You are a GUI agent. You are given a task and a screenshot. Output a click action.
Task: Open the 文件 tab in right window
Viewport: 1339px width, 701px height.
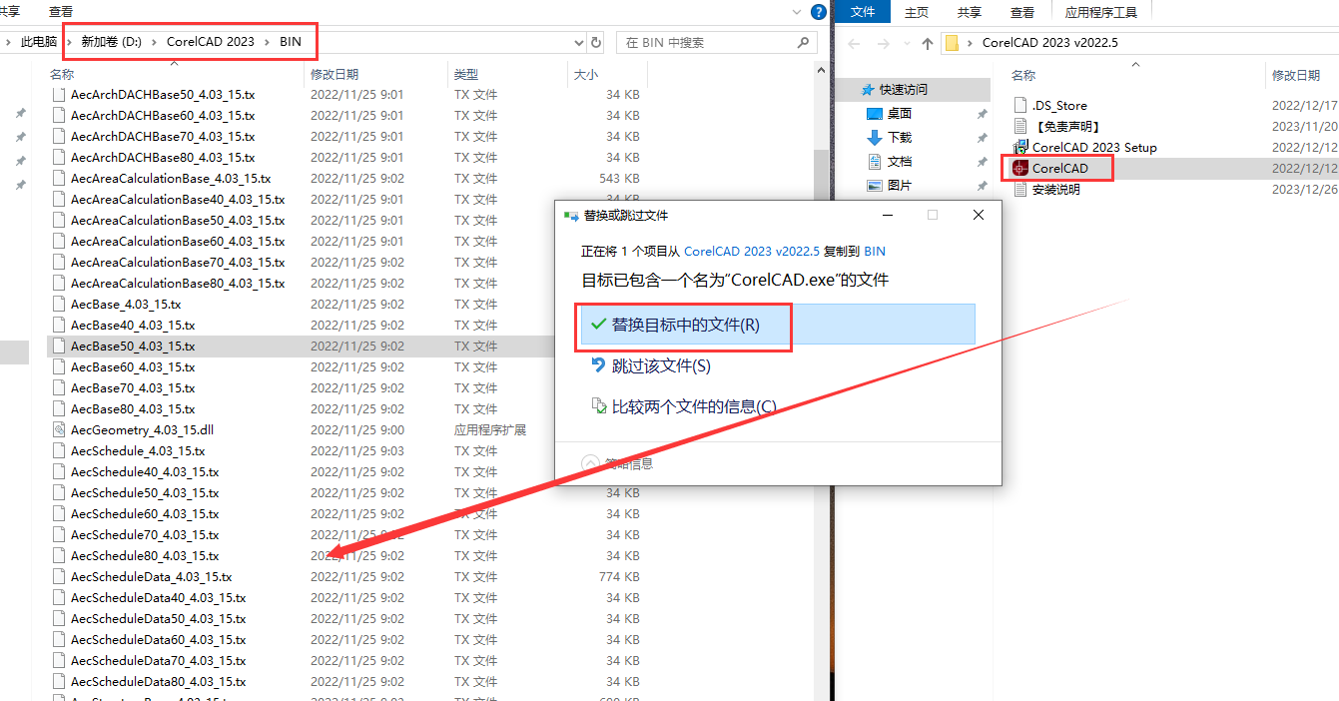[863, 12]
